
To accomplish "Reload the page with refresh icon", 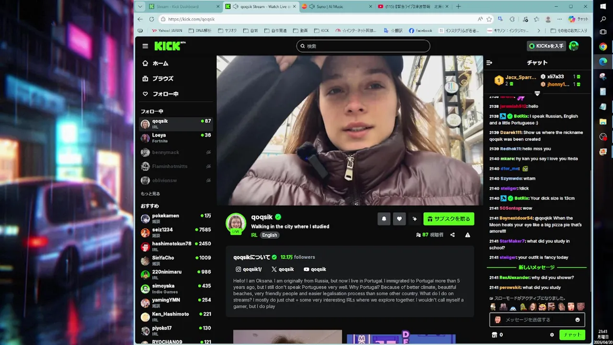I will coord(151,19).
